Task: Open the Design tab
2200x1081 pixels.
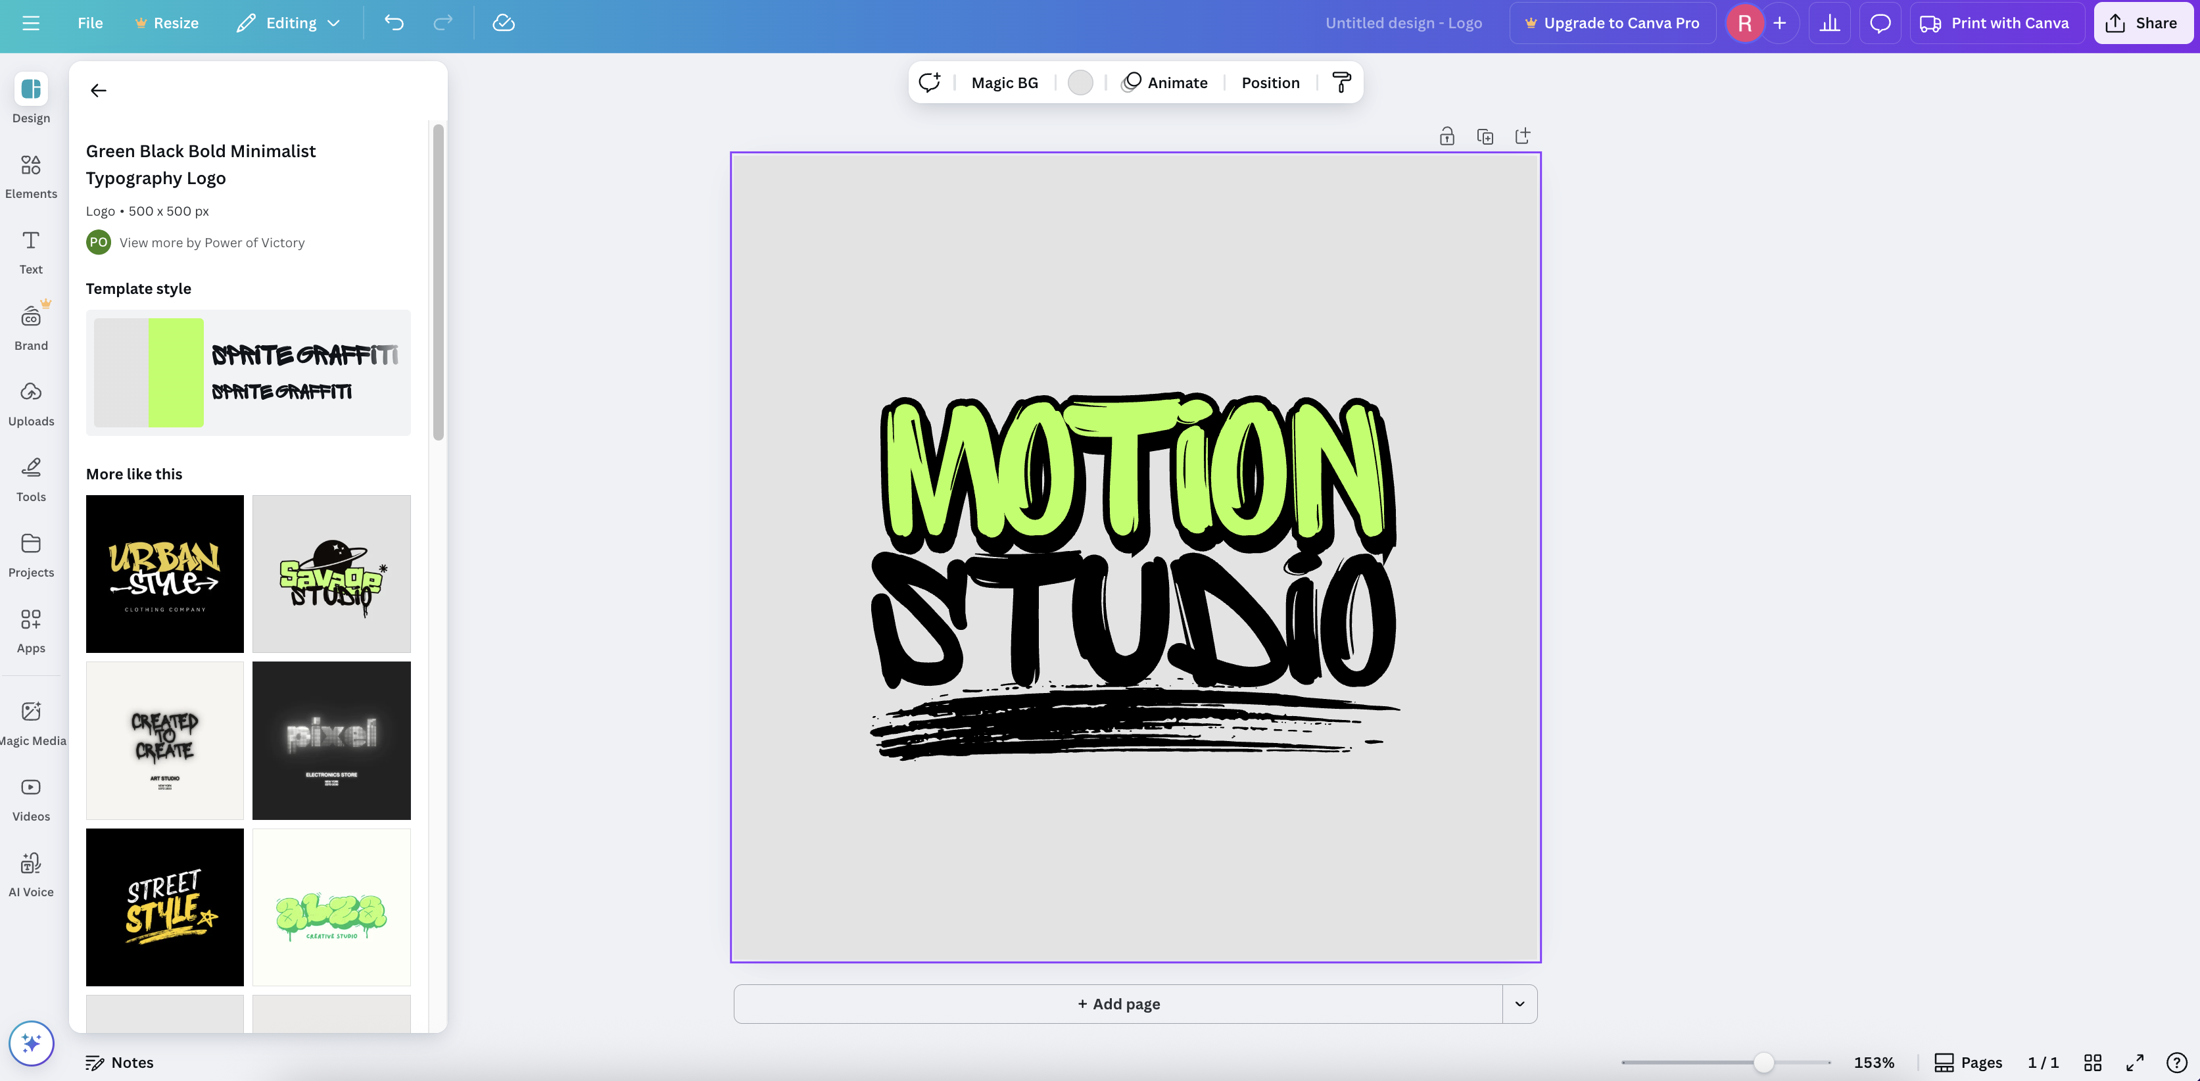Action: pos(31,99)
